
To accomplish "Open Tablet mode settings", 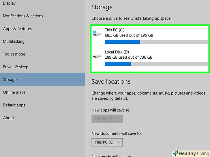I will click(14, 54).
